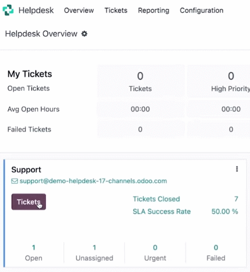Expand the Reporting menu
The width and height of the screenshot is (250, 272).
tap(154, 11)
